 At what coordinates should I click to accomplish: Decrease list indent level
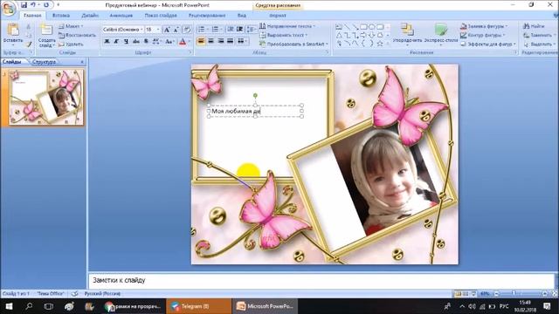[x=231, y=29]
